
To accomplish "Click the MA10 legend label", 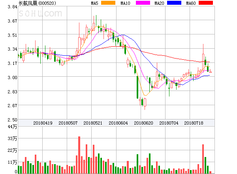I will point(125,3).
